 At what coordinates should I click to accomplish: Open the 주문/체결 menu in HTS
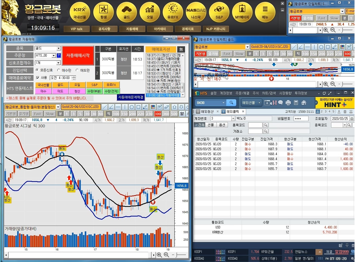(242, 93)
